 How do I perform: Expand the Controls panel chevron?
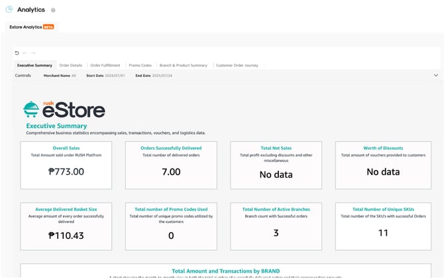tap(436, 76)
